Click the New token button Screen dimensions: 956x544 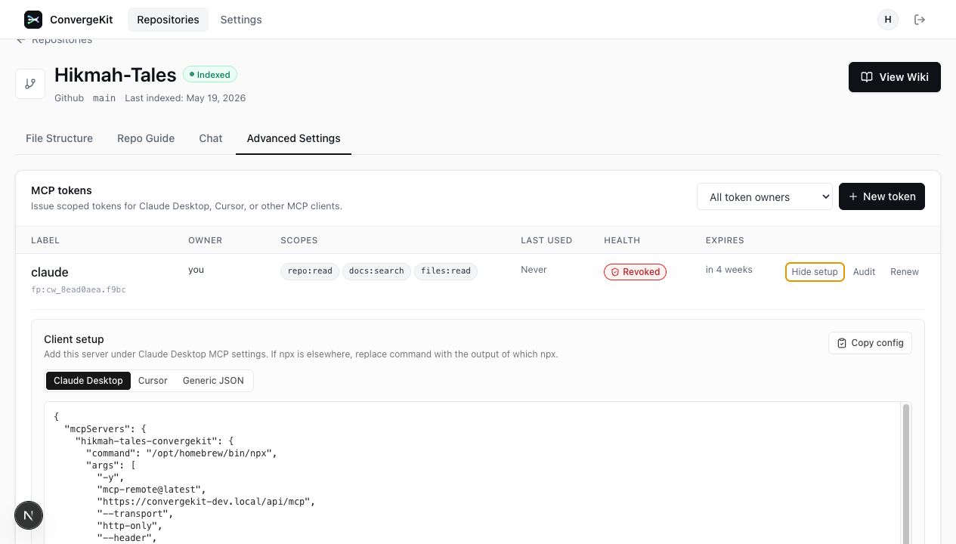(882, 196)
